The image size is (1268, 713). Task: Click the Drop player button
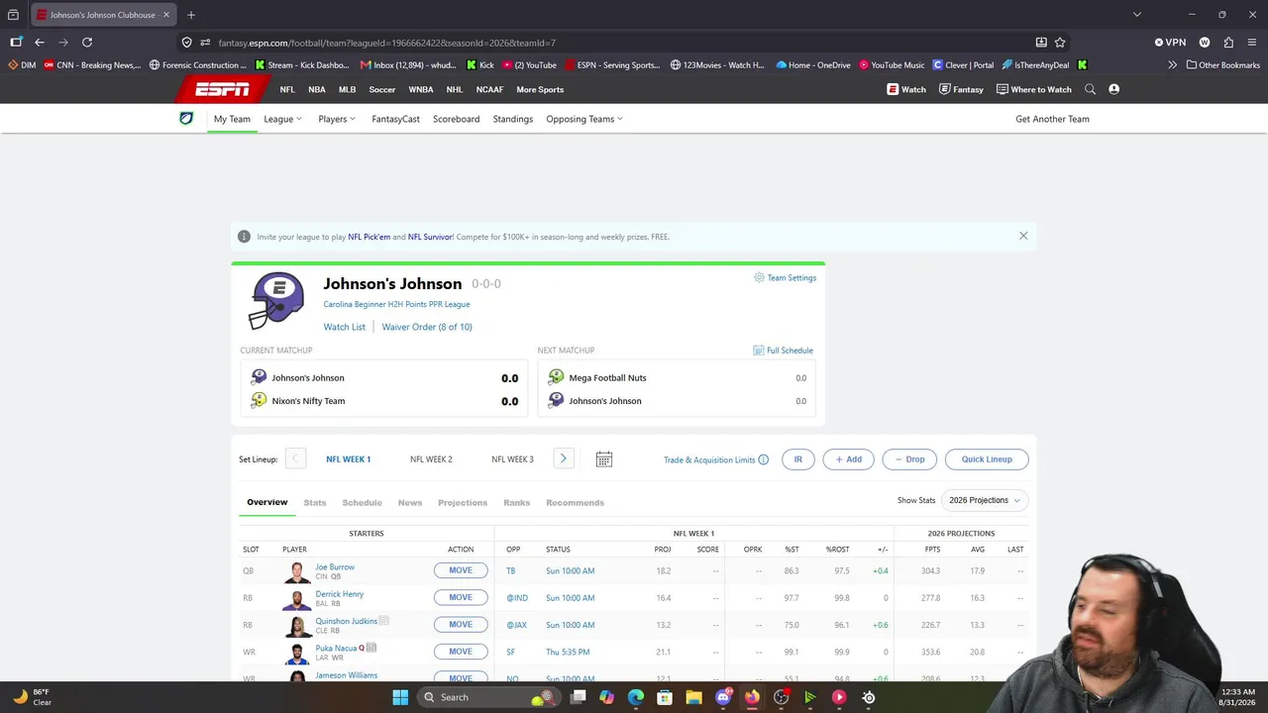pos(909,459)
